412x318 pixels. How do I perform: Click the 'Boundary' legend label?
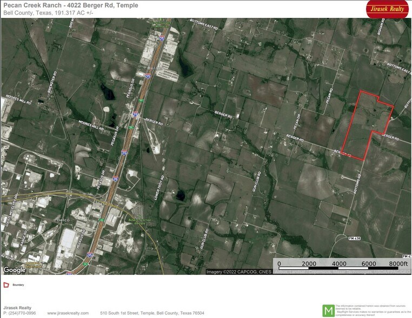coord(18,285)
